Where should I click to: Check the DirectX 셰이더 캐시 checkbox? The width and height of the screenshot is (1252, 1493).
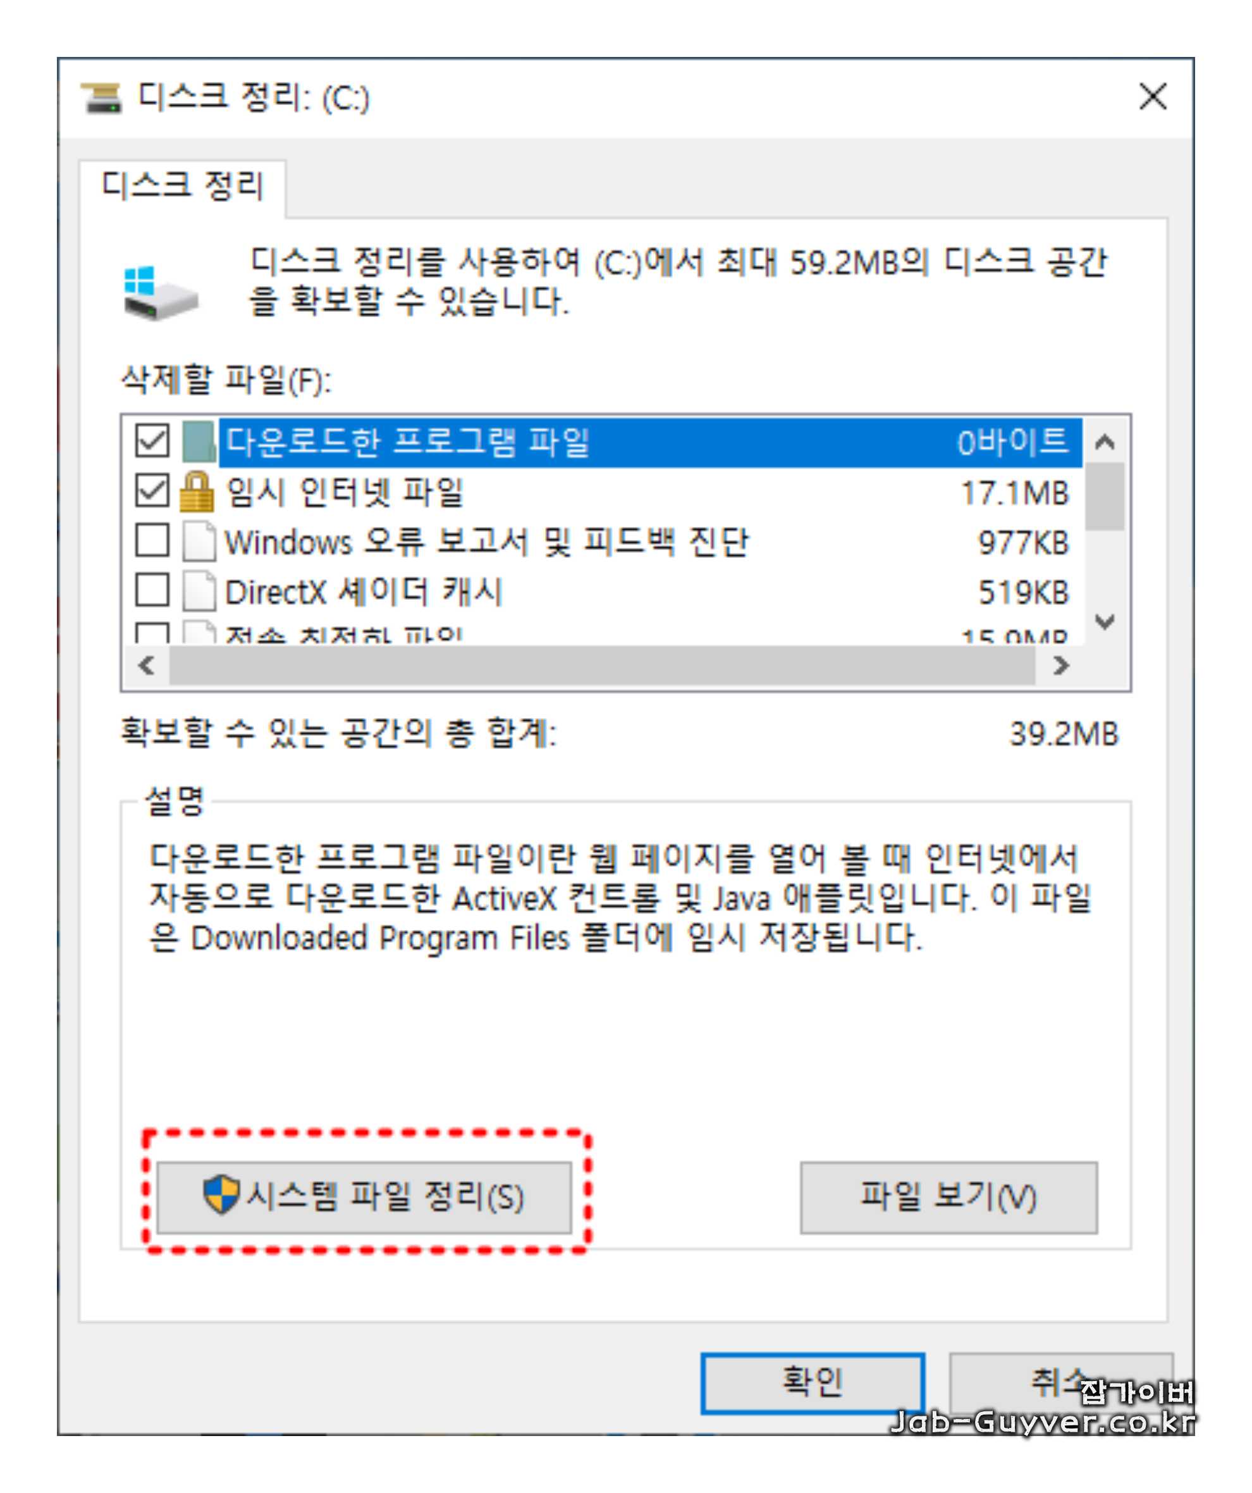pos(152,591)
